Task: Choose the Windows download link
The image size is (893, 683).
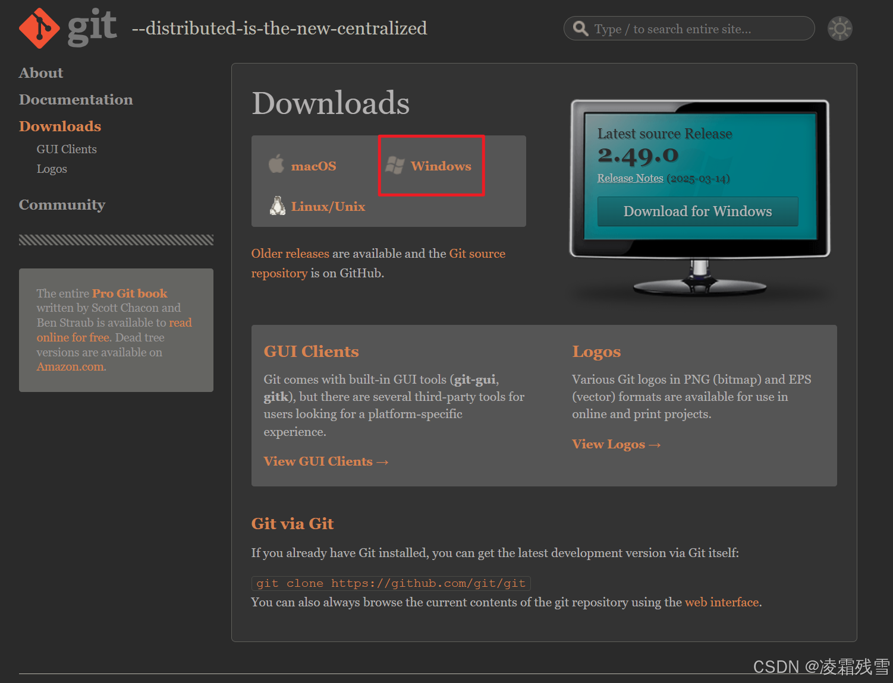Action: [441, 166]
